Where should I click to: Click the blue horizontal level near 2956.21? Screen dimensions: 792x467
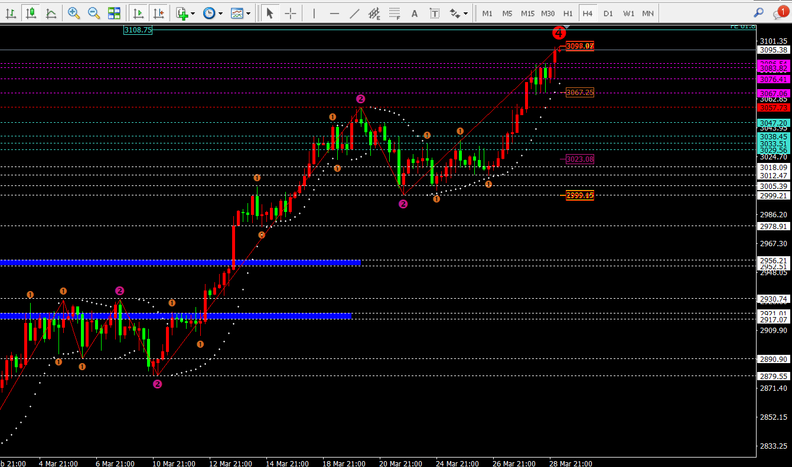pos(177,262)
